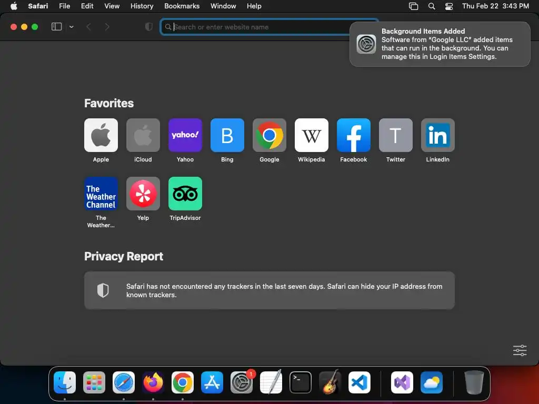The height and width of the screenshot is (404, 539).
Task: Open the Facebook favorite tile
Action: (x=353, y=135)
